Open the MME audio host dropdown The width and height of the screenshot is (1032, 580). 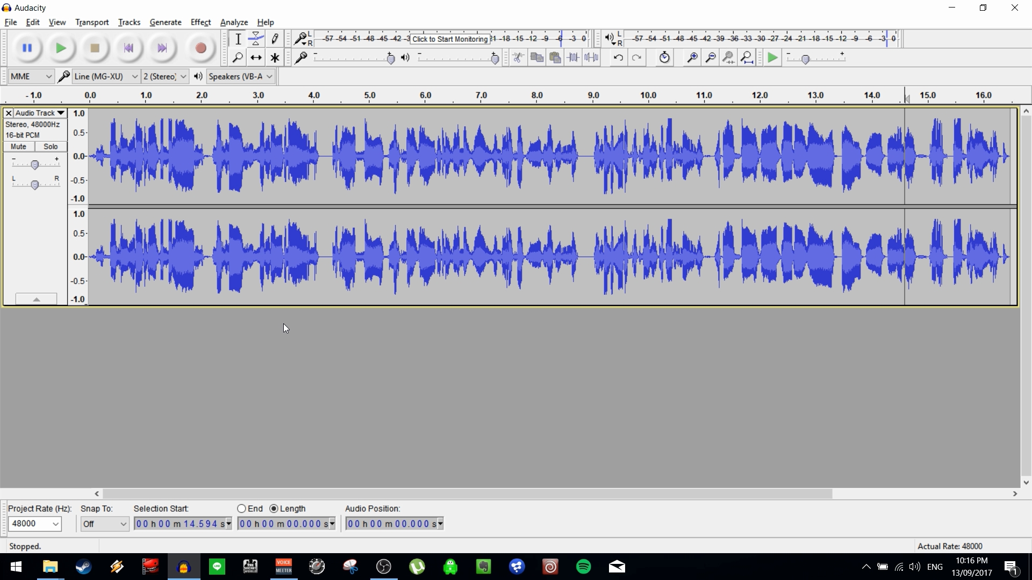point(31,76)
